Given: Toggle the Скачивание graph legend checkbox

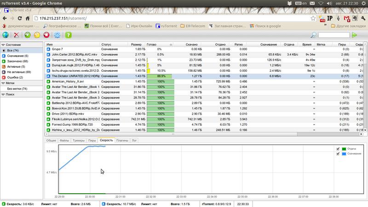Looking at the screenshot, I should pyautogui.click(x=338, y=154).
